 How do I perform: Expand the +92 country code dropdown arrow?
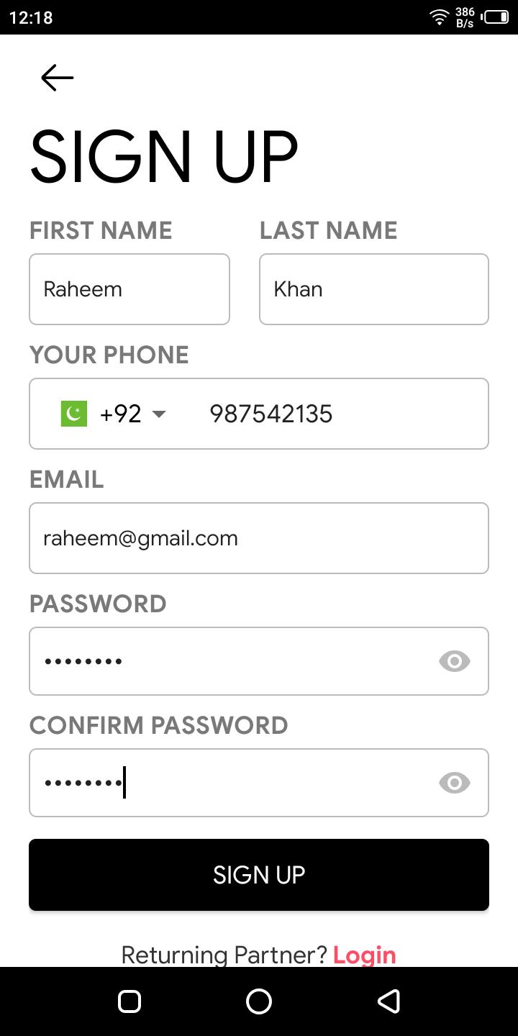pos(159,414)
